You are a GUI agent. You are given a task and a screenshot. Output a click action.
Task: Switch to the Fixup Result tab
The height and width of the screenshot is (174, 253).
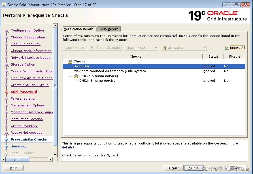(x=109, y=29)
